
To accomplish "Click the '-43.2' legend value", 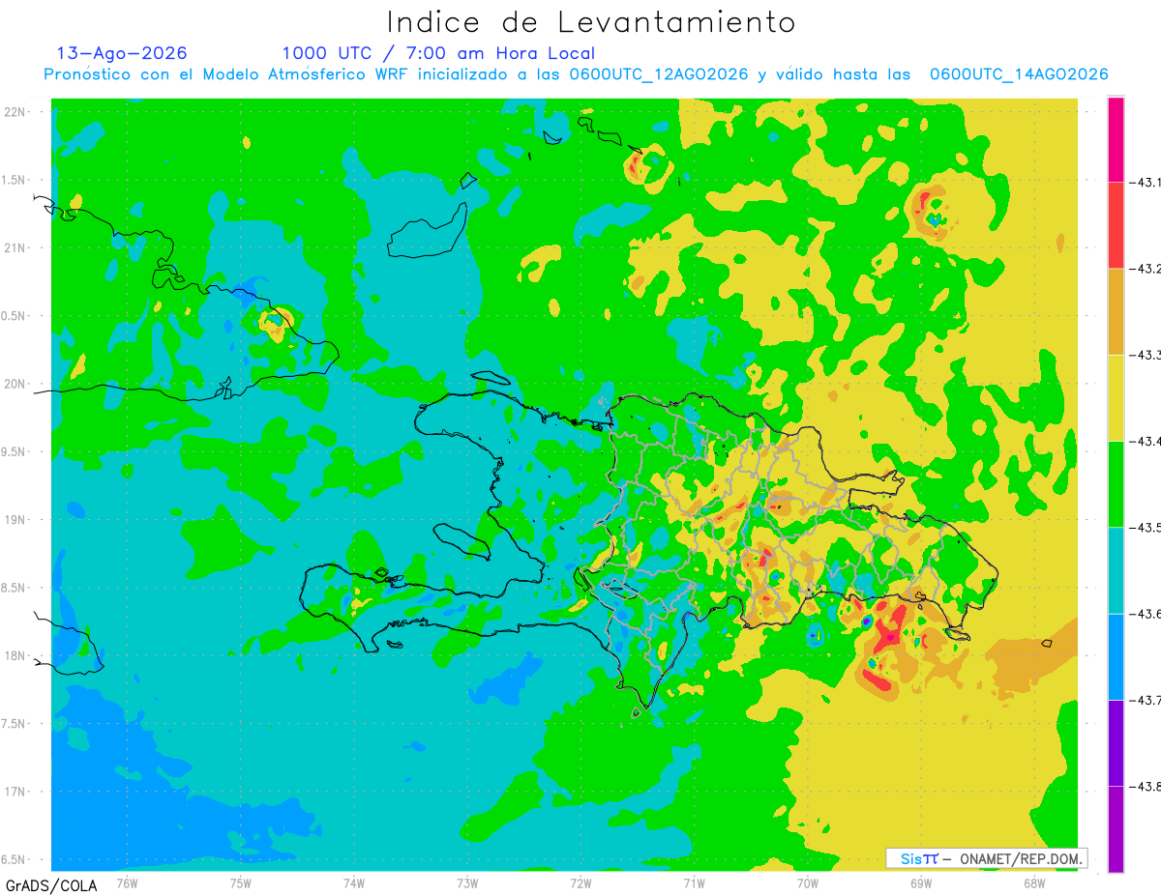I will (x=1146, y=269).
